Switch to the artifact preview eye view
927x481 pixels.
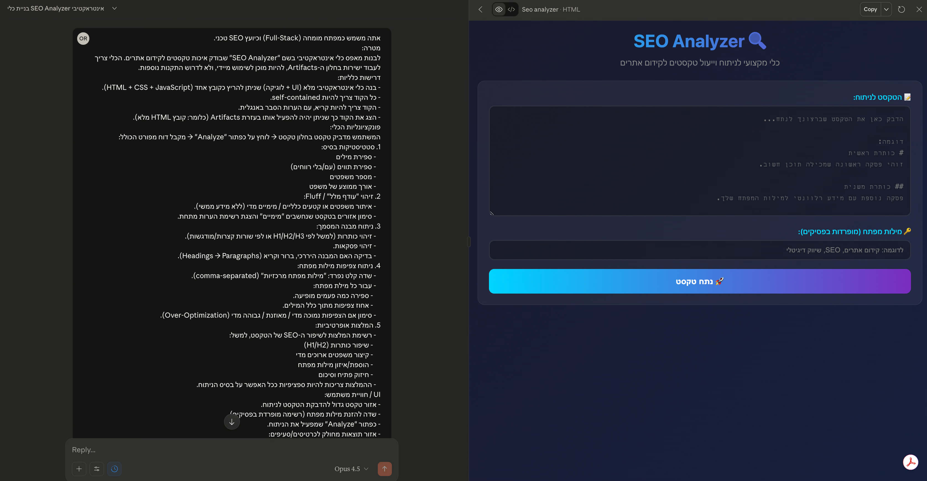point(499,9)
